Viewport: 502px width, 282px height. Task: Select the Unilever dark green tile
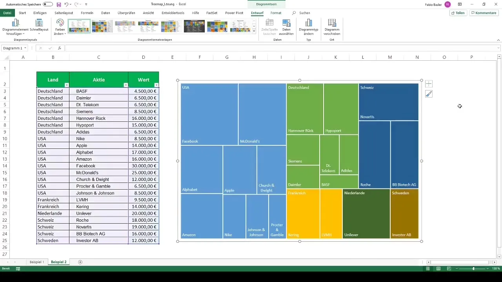point(366,214)
